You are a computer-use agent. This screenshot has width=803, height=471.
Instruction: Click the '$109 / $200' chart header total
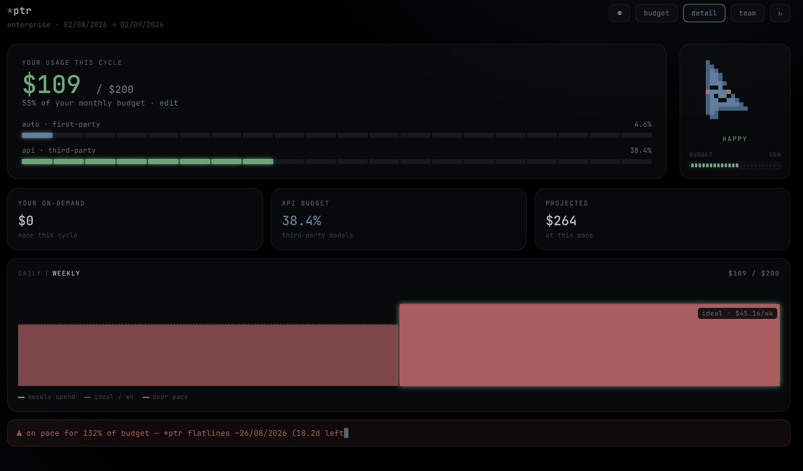point(753,273)
